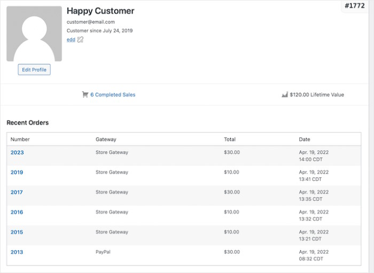
Task: Click the shopping cart icon
Action: [85, 95]
